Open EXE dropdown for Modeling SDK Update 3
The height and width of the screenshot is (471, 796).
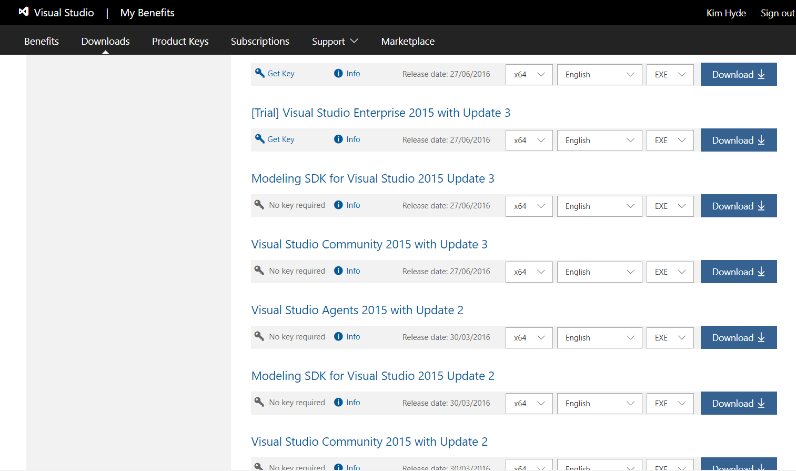point(670,206)
